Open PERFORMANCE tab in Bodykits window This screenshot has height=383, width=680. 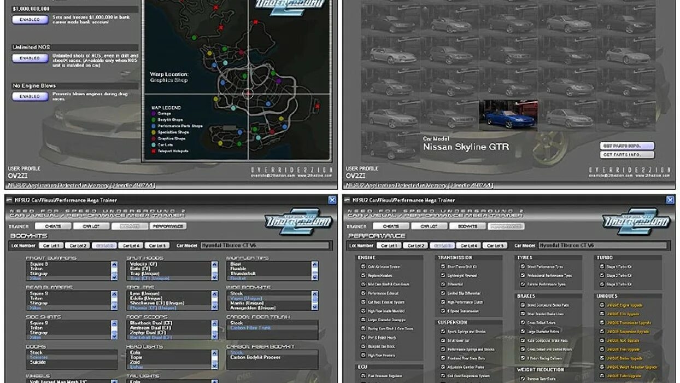pos(168,226)
